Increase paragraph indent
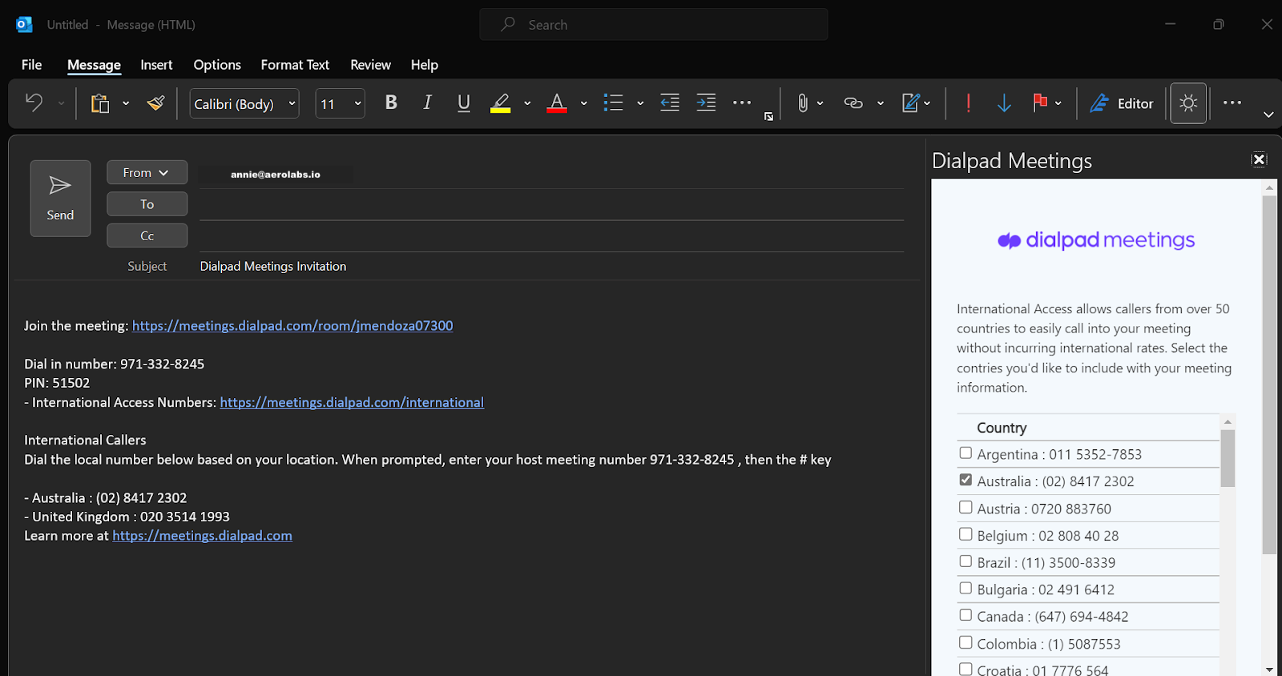This screenshot has width=1282, height=676. click(x=706, y=103)
